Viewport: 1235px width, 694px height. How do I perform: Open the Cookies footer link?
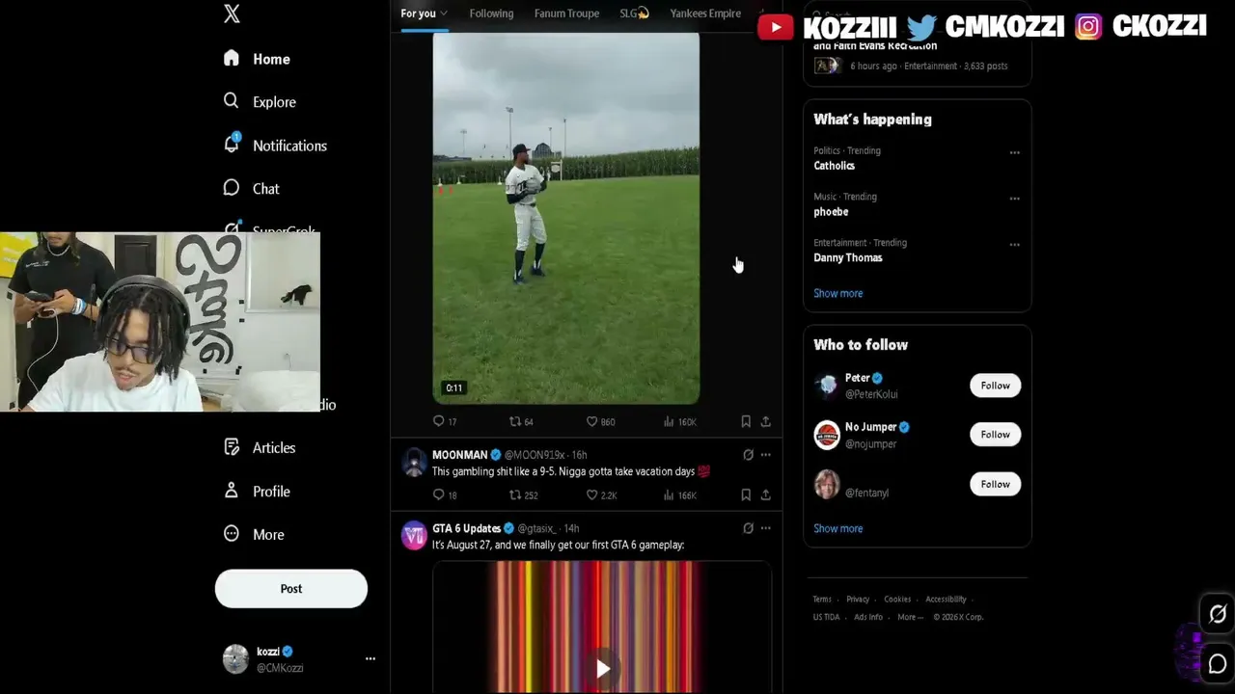(897, 600)
